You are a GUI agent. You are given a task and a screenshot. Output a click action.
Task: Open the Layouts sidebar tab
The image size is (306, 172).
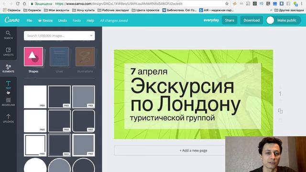8,52
